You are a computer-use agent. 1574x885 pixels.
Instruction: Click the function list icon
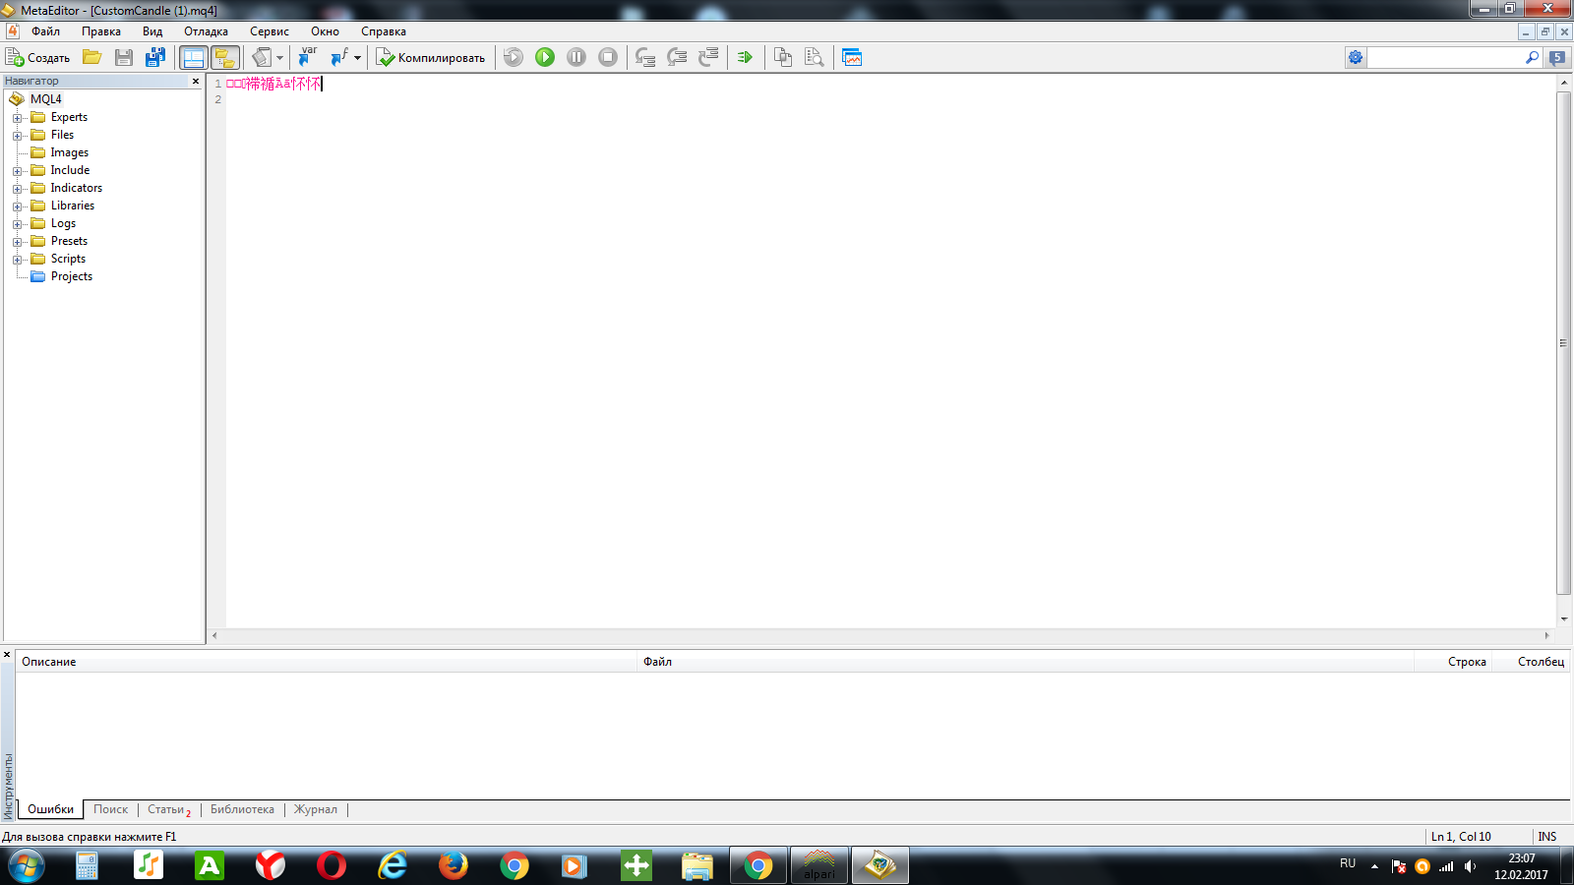(x=339, y=57)
